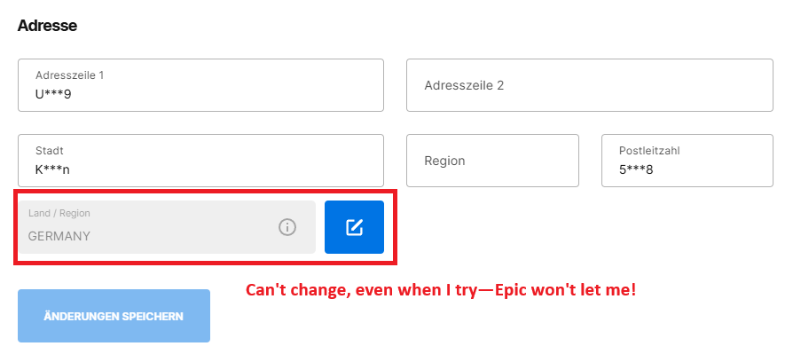The height and width of the screenshot is (362, 793).
Task: Click the info icon in Land / Region field
Action: click(x=287, y=227)
